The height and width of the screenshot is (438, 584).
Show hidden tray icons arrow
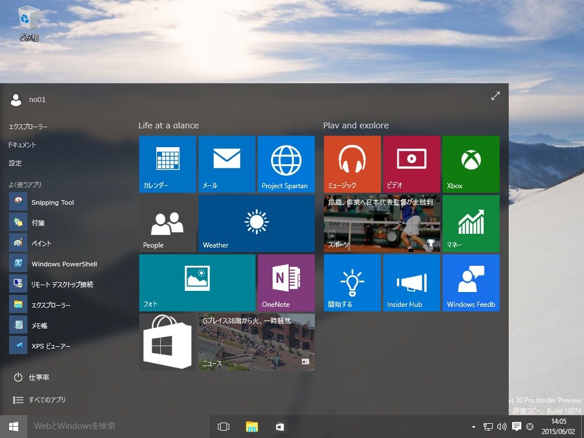pyautogui.click(x=473, y=427)
